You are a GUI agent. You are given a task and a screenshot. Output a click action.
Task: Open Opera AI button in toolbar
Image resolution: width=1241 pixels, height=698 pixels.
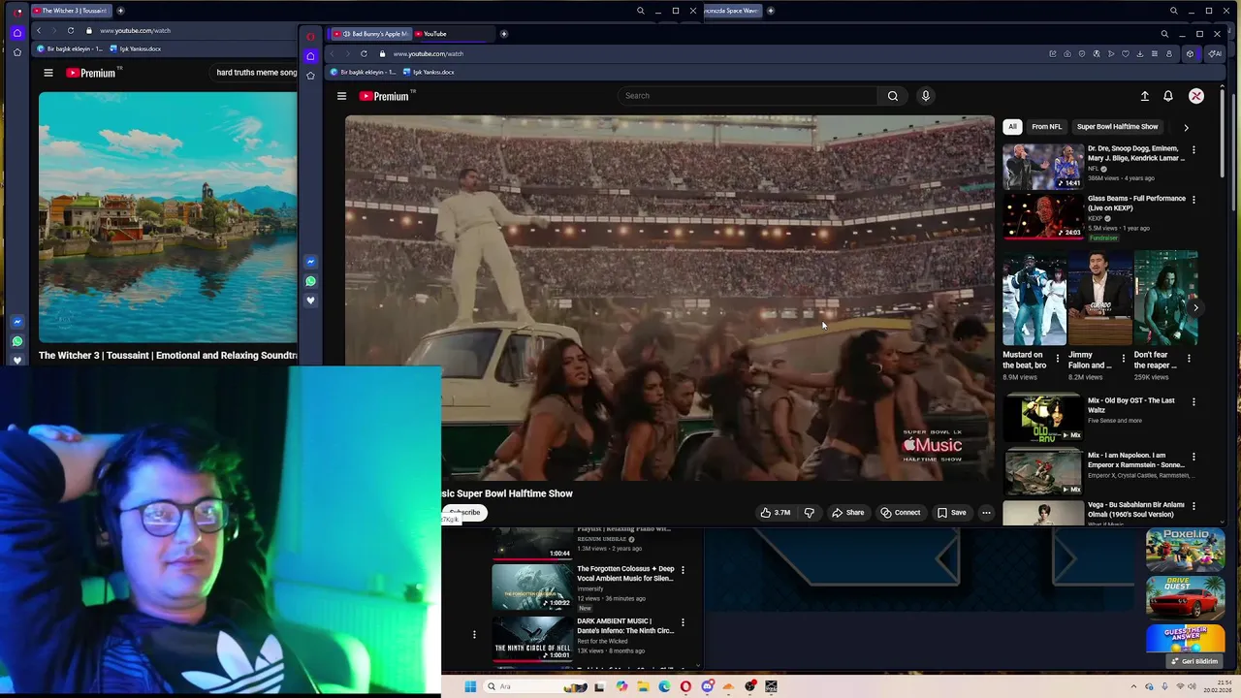pyautogui.click(x=1214, y=54)
